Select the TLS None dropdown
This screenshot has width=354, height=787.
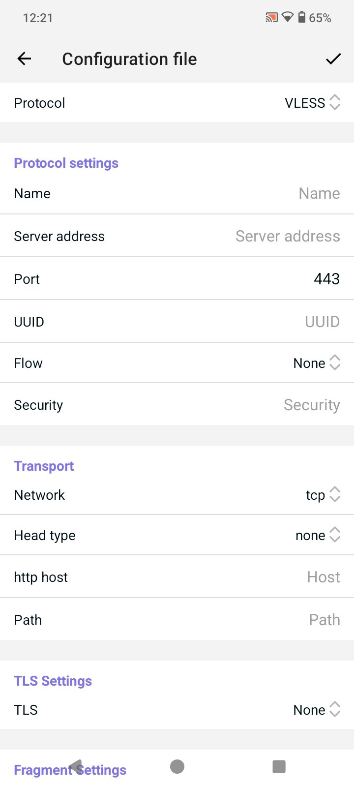316,710
